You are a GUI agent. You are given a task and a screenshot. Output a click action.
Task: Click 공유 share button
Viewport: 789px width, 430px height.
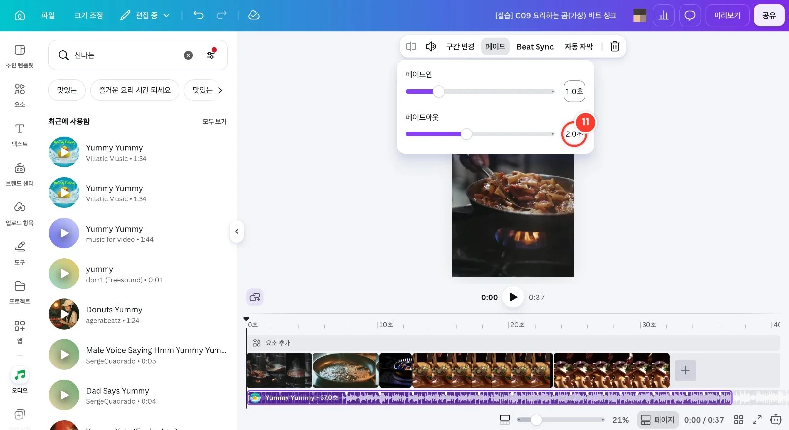(x=769, y=15)
